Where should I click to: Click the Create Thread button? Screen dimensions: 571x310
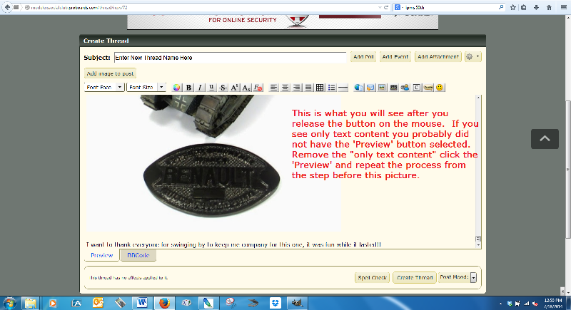[x=415, y=278]
